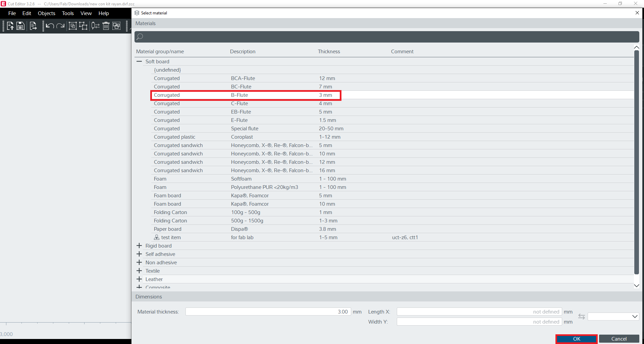Click the trash delete icon
Screen dimensions: 644x344
tap(106, 26)
